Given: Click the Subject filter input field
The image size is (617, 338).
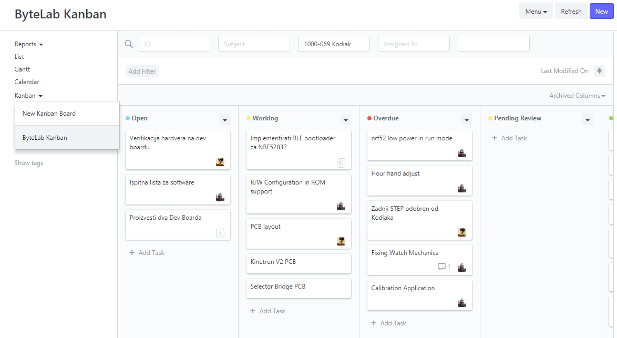Looking at the screenshot, I should tap(254, 44).
